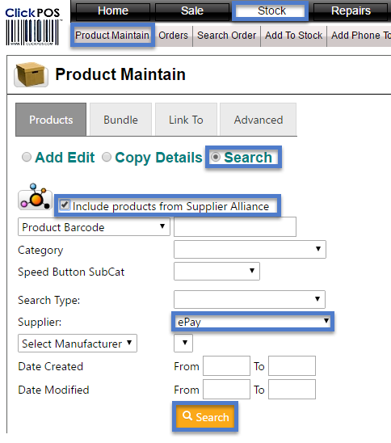Go to the Repairs menu

coord(351,11)
